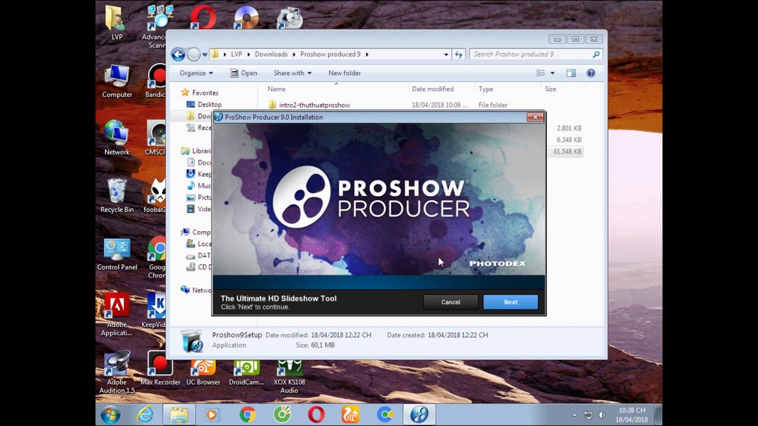Viewport: 758px width, 426px height.
Task: Open the LVP desktop folder icon
Action: tap(117, 23)
